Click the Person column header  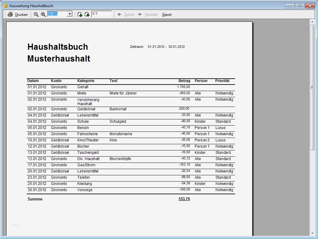pyautogui.click(x=201, y=81)
